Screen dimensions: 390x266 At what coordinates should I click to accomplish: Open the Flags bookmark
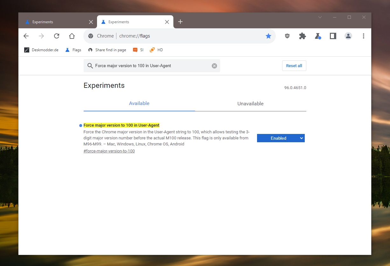click(x=73, y=50)
